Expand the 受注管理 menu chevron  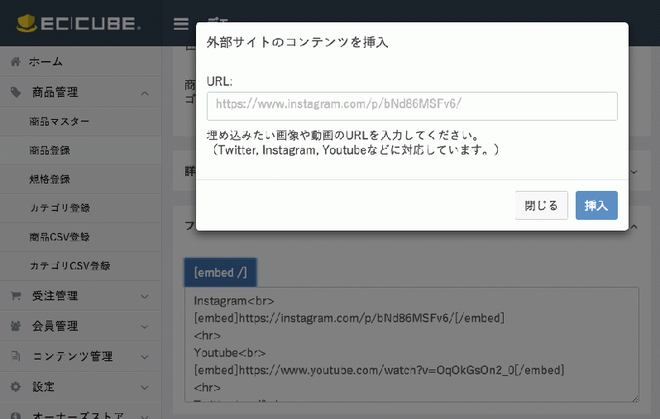click(x=145, y=297)
